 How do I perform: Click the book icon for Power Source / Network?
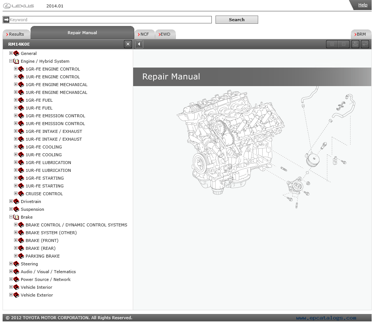[x=16, y=279]
